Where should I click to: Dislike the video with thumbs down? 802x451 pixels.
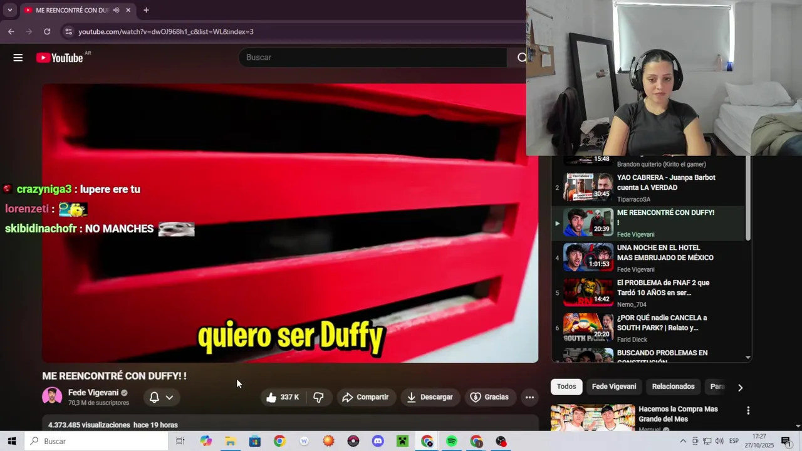pyautogui.click(x=318, y=397)
